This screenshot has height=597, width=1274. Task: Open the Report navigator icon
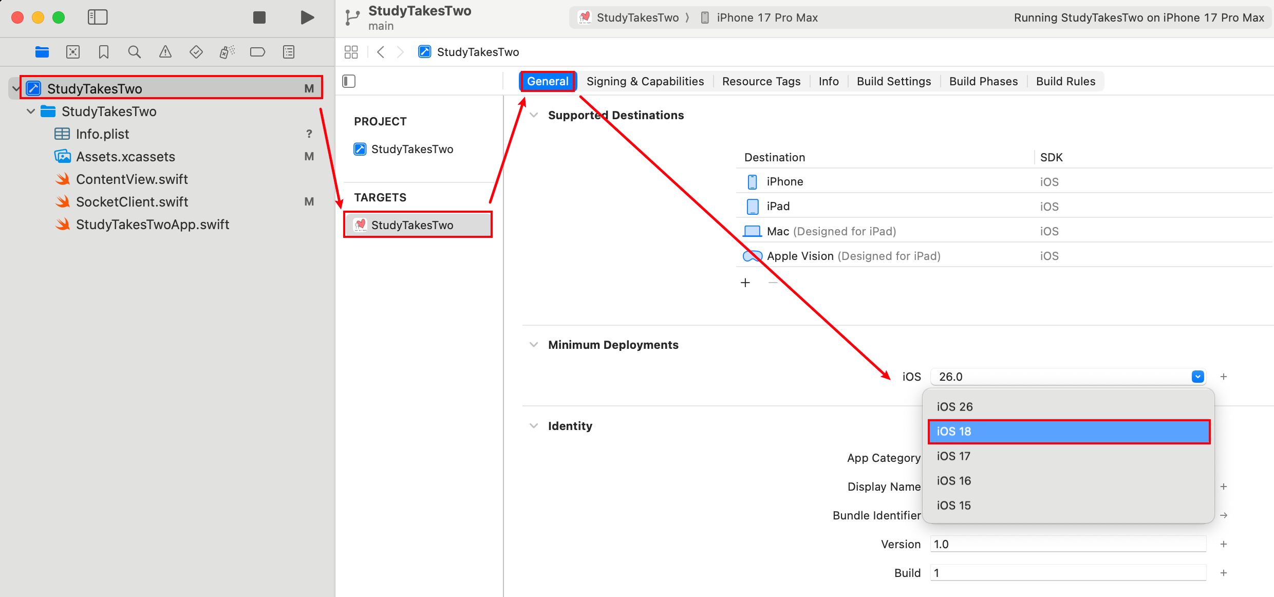tap(289, 52)
